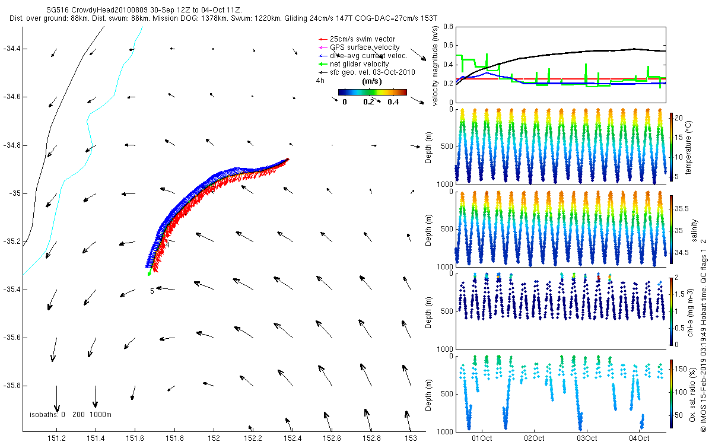Click the '-35.4' latitude tick label
The width and height of the screenshot is (712, 445).
click(12, 290)
